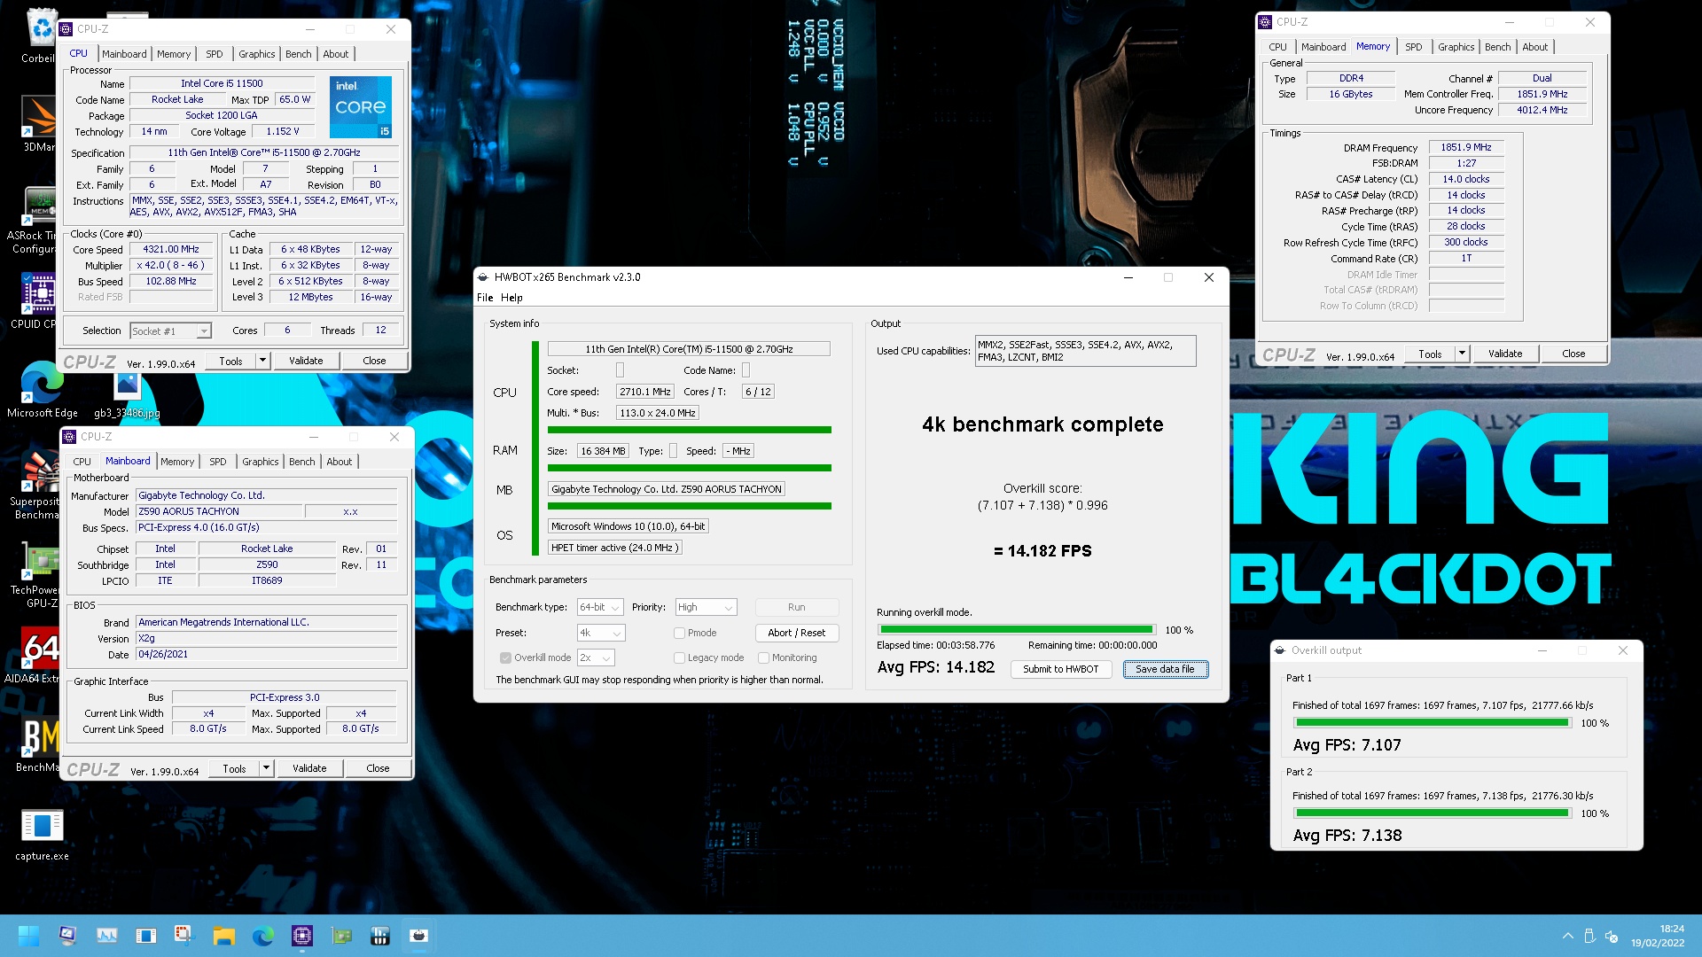Viewport: 1702px width, 957px height.
Task: Click the Run button
Action: tap(796, 607)
